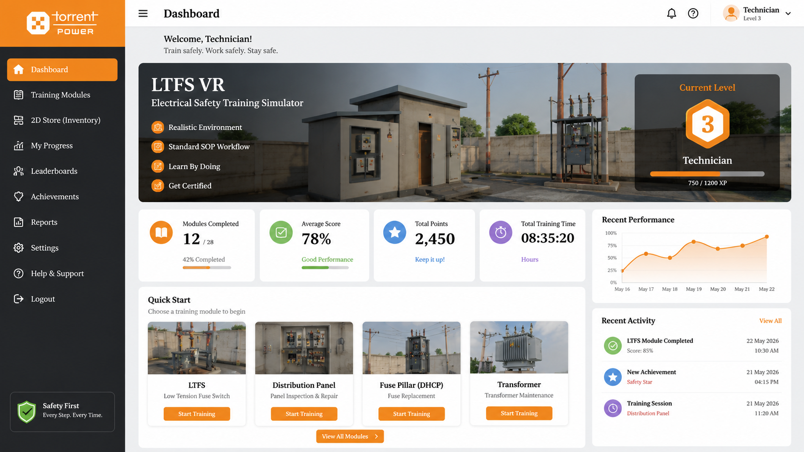The image size is (804, 452).
Task: Click View All in Recent Activity
Action: pos(770,321)
